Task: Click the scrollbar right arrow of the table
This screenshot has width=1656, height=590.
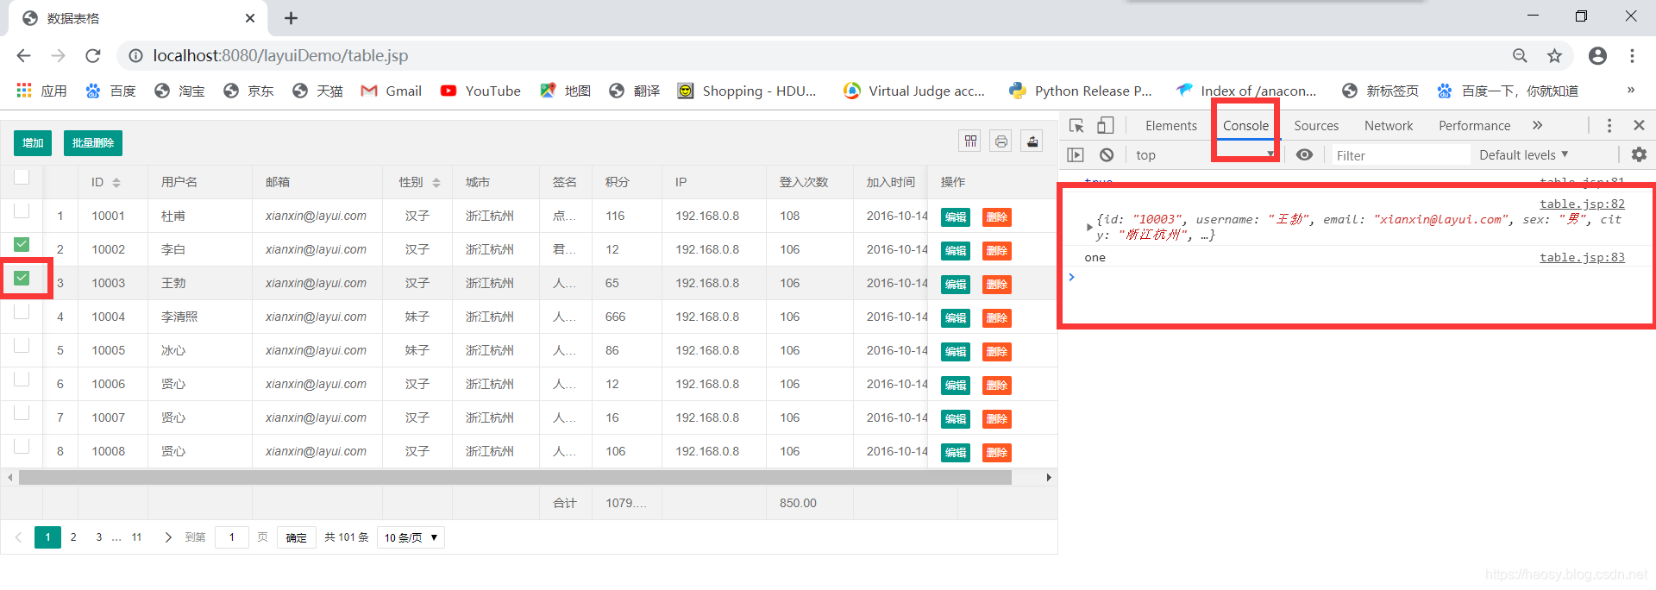Action: 1049,478
